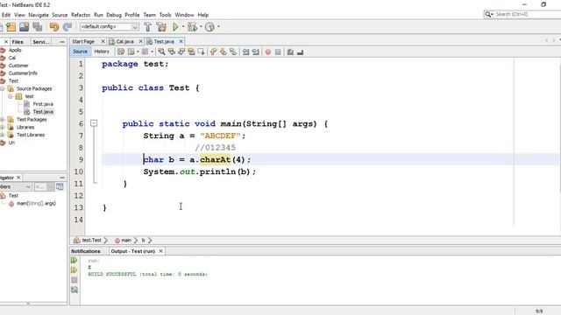The image size is (561, 315).
Task: Switch to the Cal.java tab
Action: [x=124, y=41]
